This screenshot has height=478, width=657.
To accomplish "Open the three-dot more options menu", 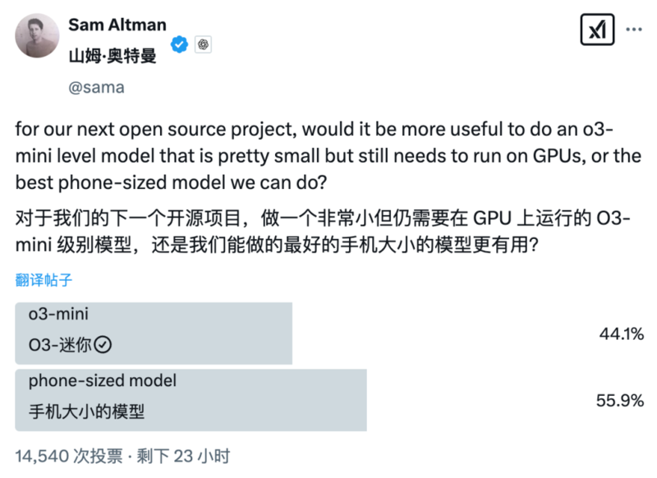I will click(633, 30).
